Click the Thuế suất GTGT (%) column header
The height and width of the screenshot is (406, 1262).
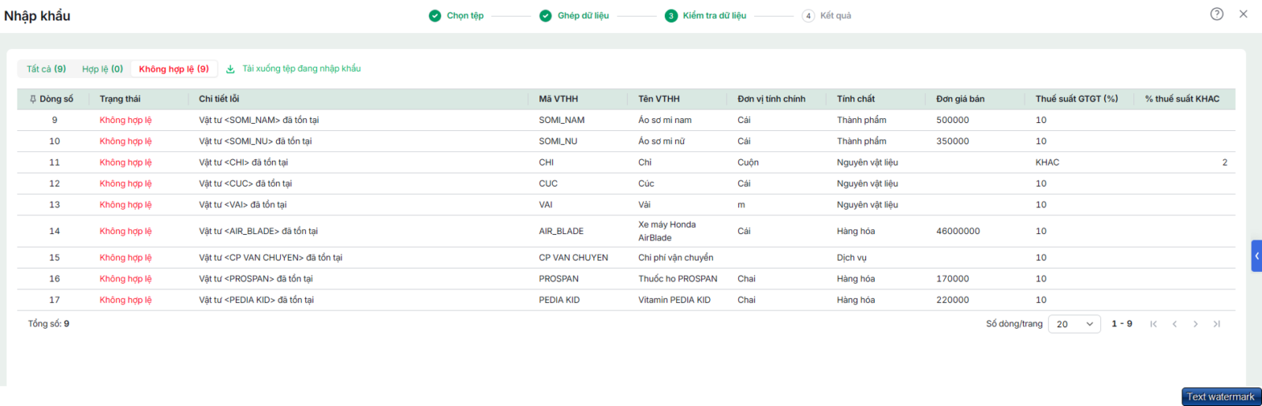click(x=1077, y=99)
